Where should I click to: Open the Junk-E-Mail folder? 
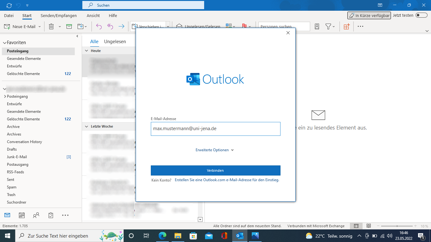click(17, 157)
